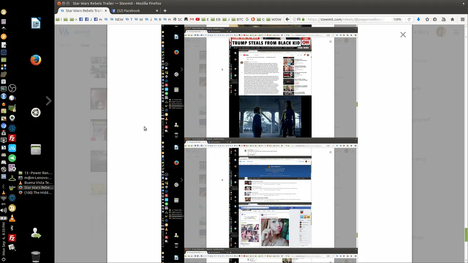Switch to Buena Vista Te... VLC window
Viewport: 468px width, 263px height.
click(x=35, y=183)
